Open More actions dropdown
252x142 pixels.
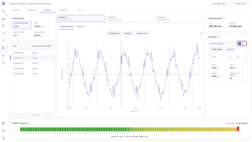[x=239, y=3]
